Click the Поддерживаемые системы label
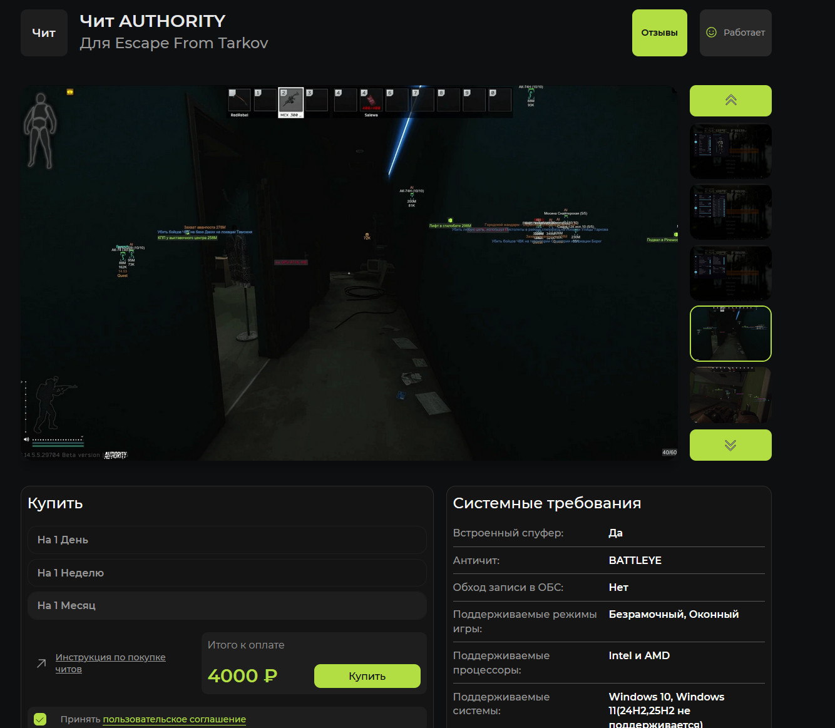The image size is (835, 728). (501, 704)
